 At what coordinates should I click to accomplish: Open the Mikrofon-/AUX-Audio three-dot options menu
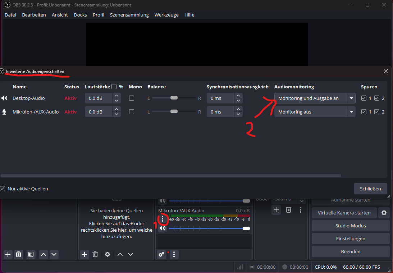[x=163, y=218]
